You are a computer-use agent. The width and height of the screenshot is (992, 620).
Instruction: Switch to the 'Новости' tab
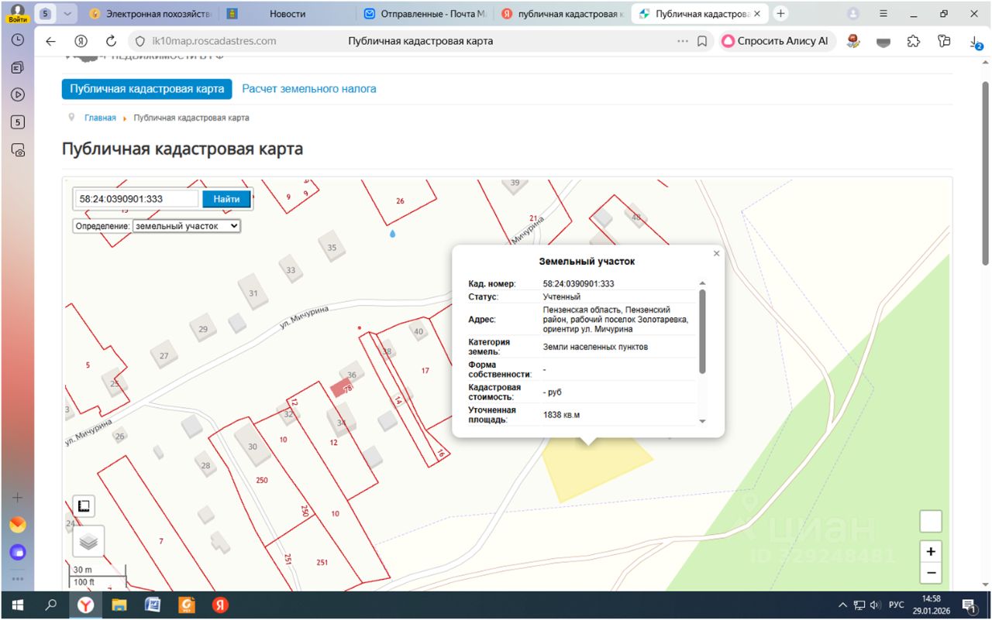288,14
